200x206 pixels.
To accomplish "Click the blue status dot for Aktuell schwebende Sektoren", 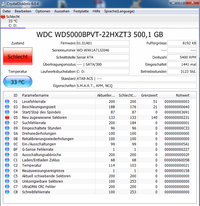I will click(x=7, y=176).
